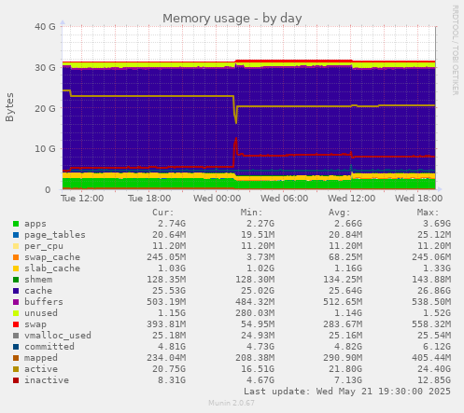
Task: Click the olive active legend swatch
Action: [x=16, y=369]
